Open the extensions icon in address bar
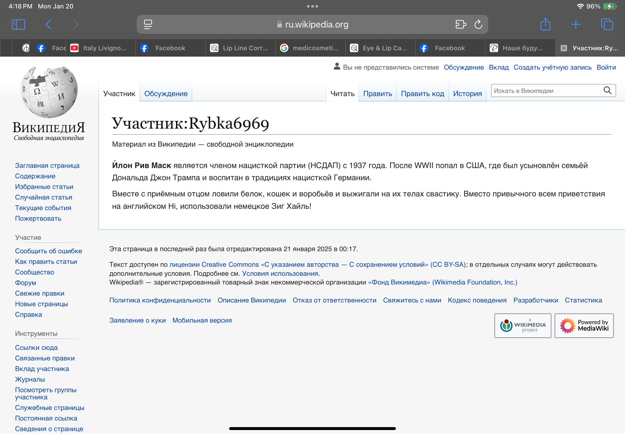The height and width of the screenshot is (434, 625). point(461,24)
